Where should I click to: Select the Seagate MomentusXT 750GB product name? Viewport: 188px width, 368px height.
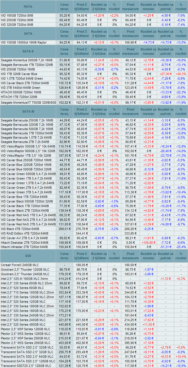(28, 102)
